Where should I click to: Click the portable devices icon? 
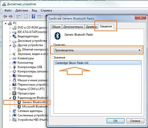[x=14, y=84]
